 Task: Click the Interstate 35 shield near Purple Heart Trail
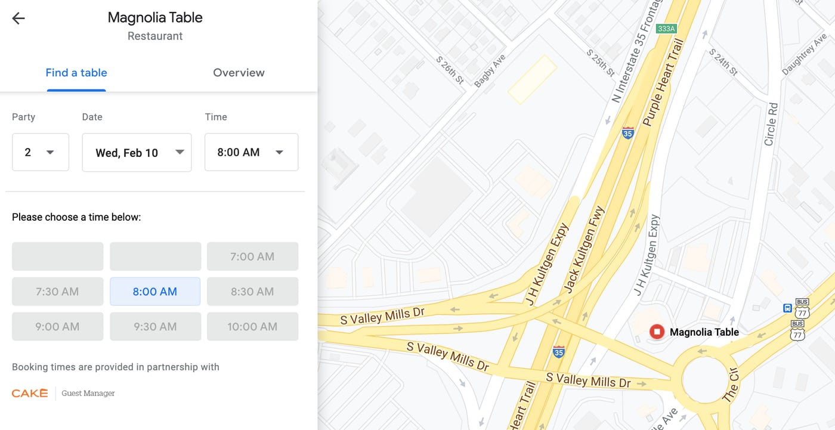[x=628, y=132]
